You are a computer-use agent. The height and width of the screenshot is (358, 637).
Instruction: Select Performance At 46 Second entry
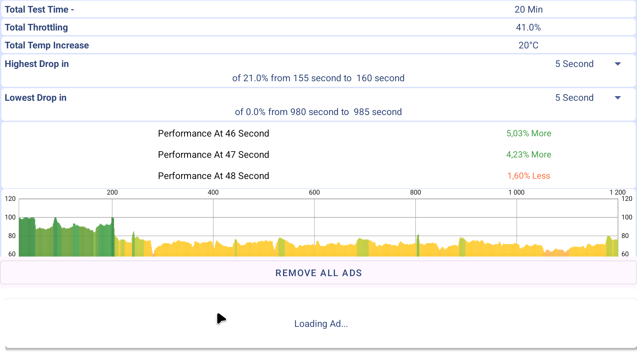click(x=213, y=133)
